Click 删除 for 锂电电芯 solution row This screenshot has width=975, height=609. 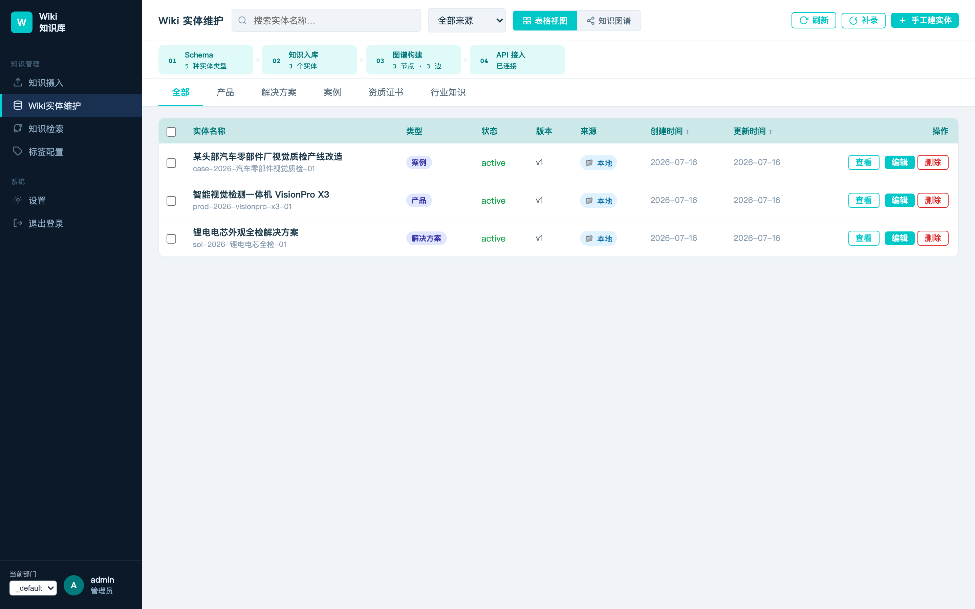(933, 238)
